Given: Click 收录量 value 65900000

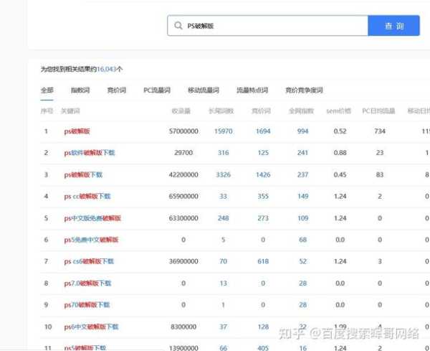Looking at the screenshot, I should point(183,197).
